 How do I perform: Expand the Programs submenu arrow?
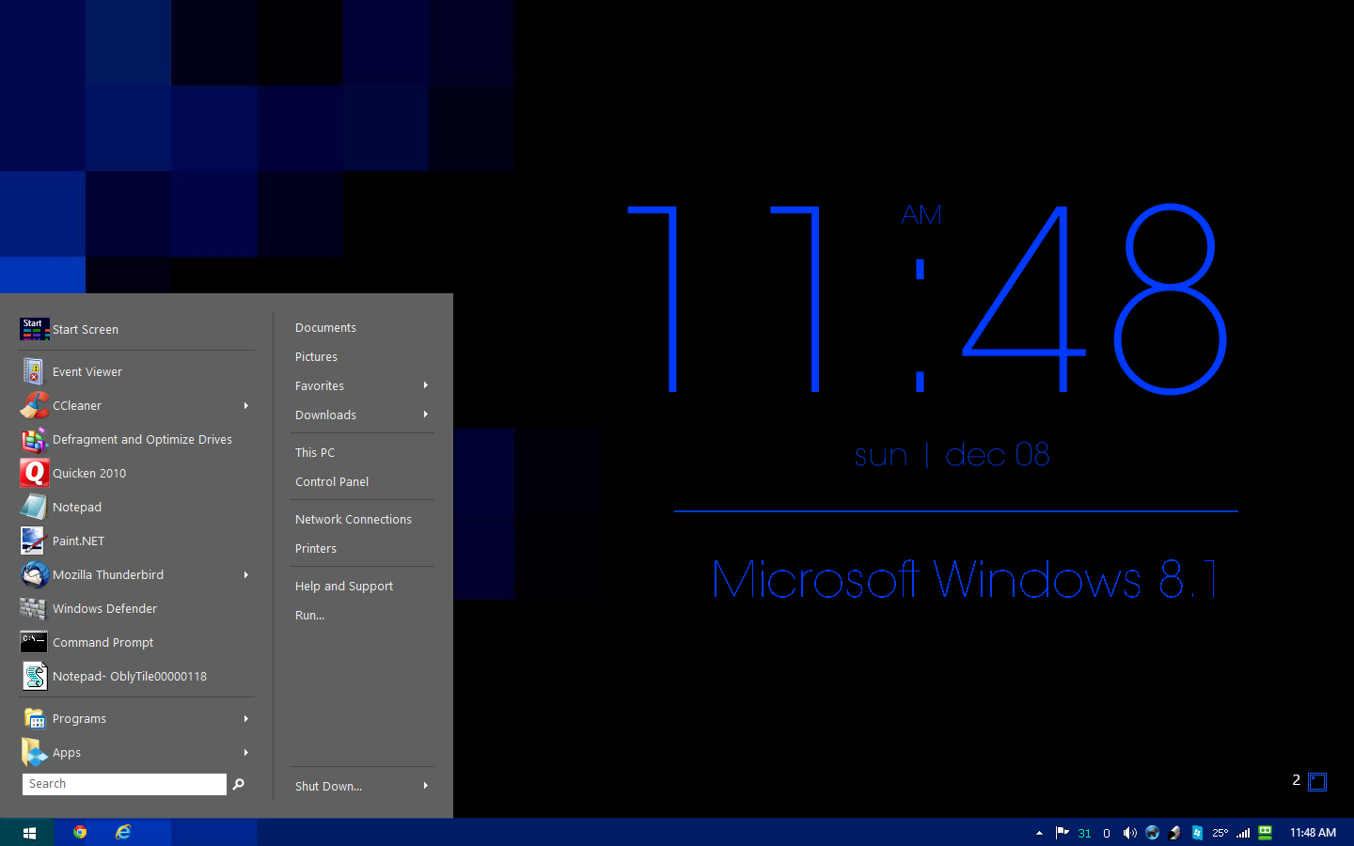coord(246,719)
